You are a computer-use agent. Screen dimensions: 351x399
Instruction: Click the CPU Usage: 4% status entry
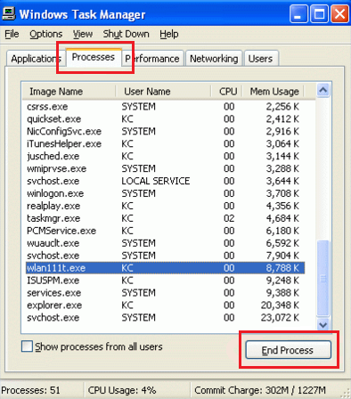122,390
